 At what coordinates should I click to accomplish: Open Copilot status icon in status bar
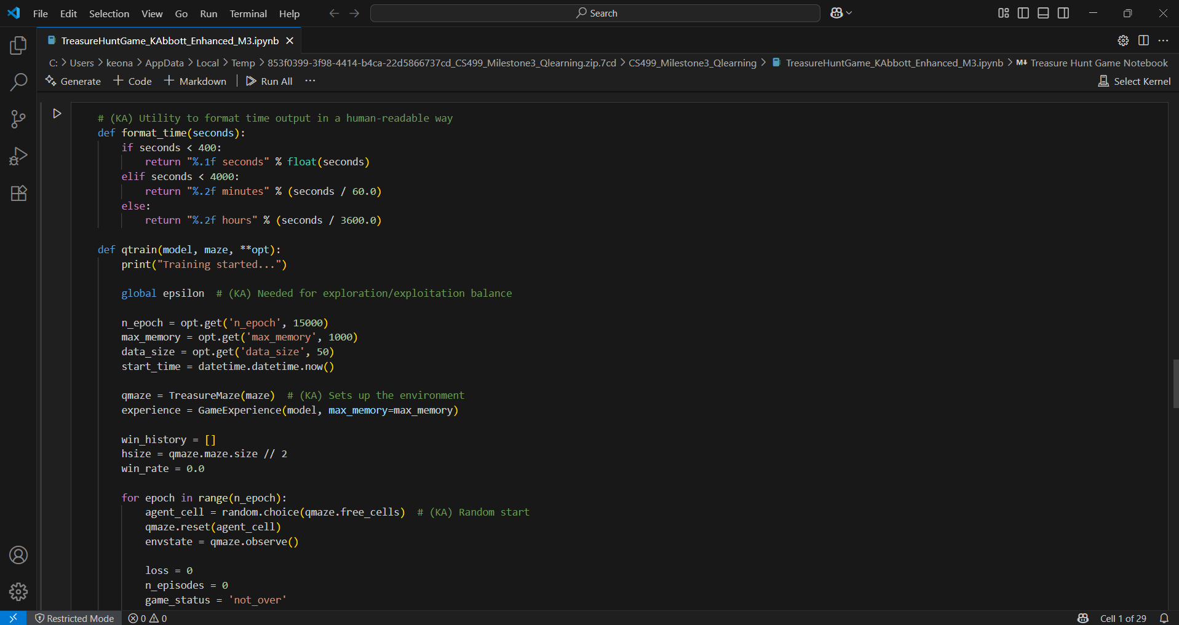[x=1083, y=618]
